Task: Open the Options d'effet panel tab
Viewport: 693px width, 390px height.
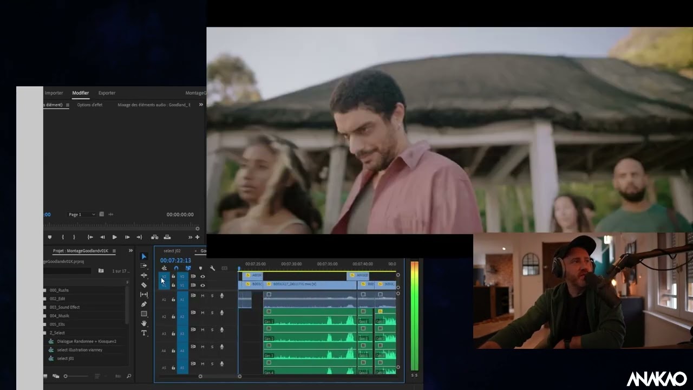Action: coord(90,105)
